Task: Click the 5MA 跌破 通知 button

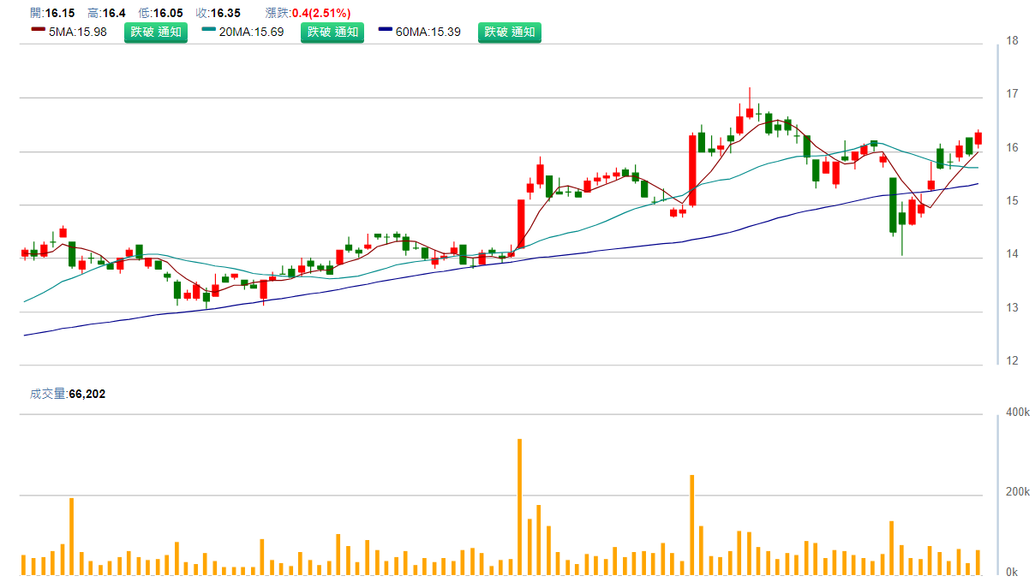Action: pyautogui.click(x=155, y=33)
